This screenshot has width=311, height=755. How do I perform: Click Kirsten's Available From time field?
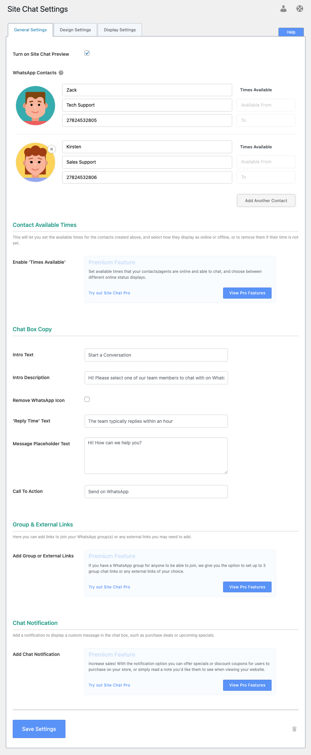(266, 162)
